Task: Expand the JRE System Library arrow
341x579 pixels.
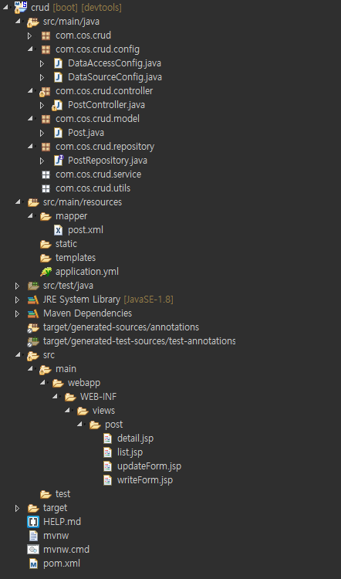Action: tap(17, 300)
